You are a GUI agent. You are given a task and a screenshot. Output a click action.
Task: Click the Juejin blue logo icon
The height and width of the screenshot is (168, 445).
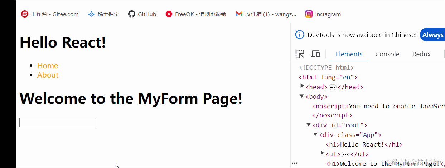[x=91, y=14]
